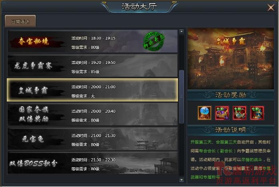Select the 元宝龟 activity row
This screenshot has width=279, height=187.
[92, 139]
